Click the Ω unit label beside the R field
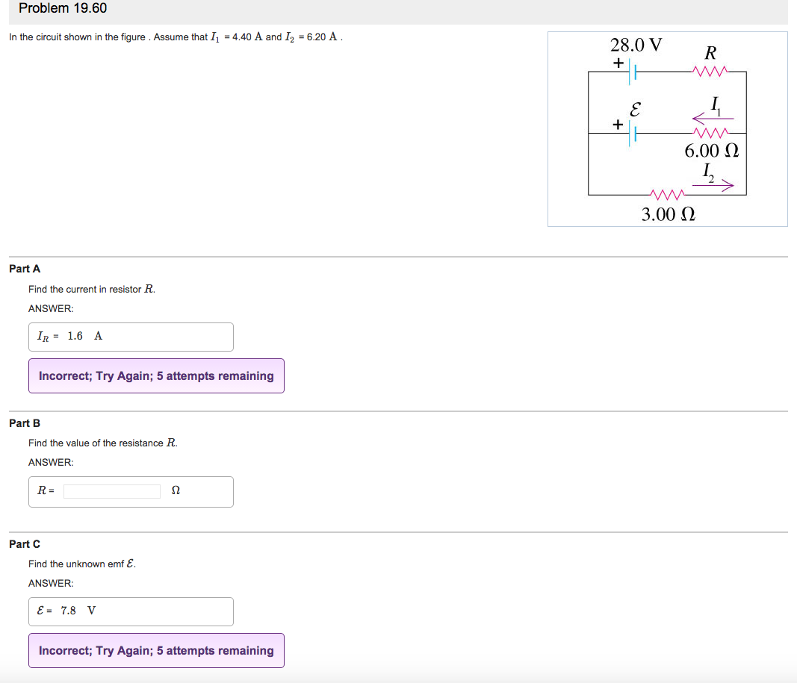The height and width of the screenshot is (683, 797). coord(175,491)
